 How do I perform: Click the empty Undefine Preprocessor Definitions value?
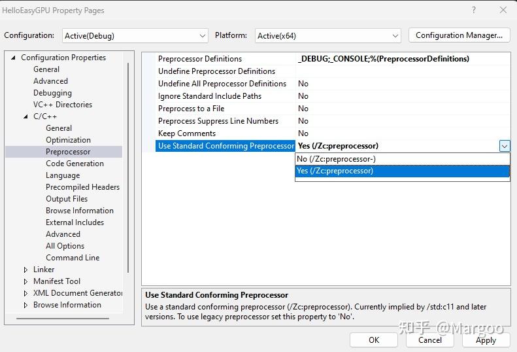403,71
